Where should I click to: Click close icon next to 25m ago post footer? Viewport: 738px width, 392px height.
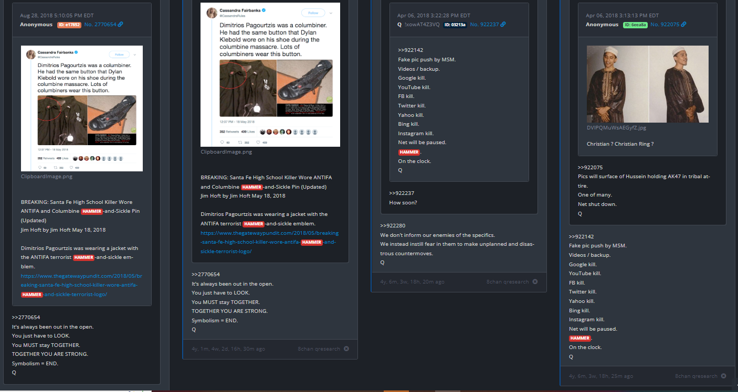tap(723, 376)
